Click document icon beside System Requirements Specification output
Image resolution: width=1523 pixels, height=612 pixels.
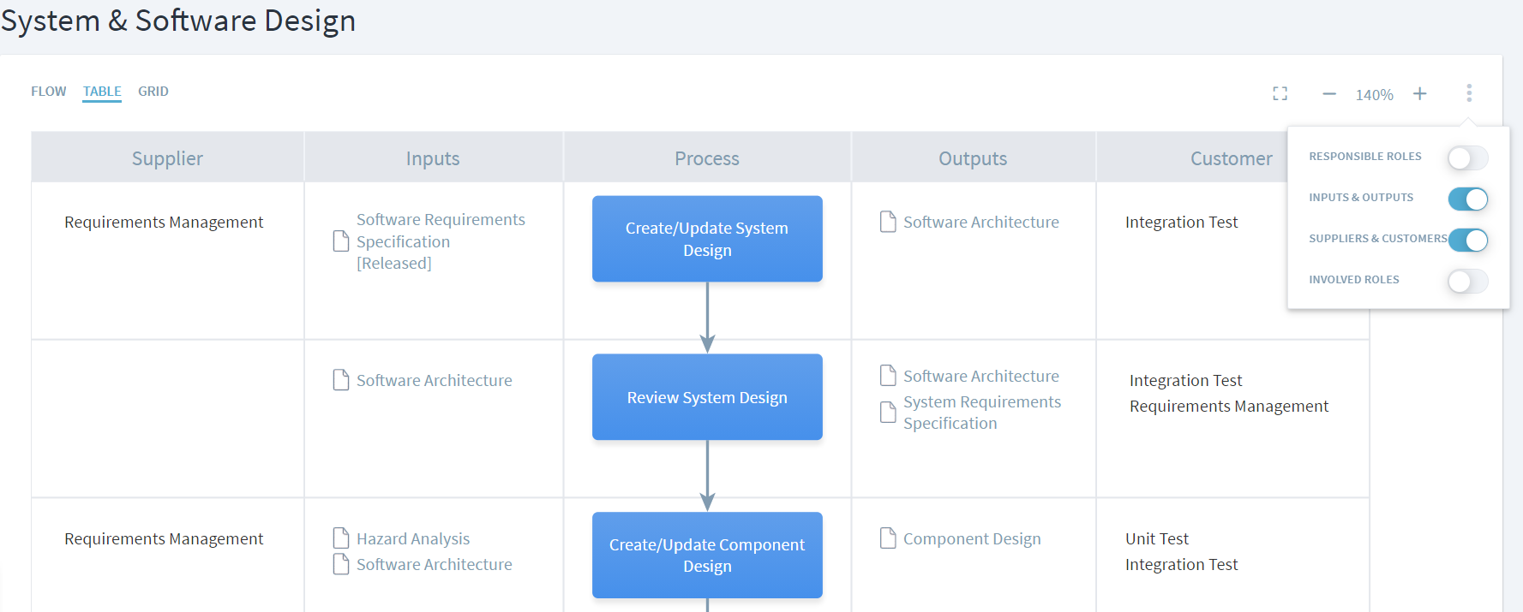888,413
